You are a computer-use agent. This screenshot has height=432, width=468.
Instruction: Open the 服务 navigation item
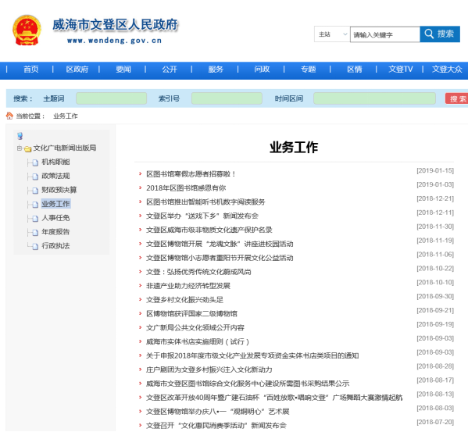(x=216, y=70)
